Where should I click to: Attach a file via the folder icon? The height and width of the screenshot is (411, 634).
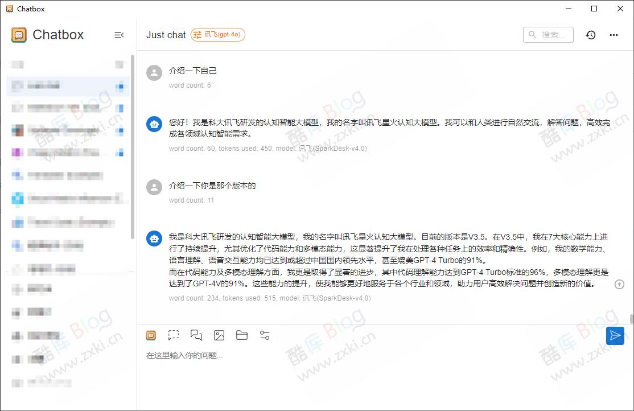pos(242,335)
